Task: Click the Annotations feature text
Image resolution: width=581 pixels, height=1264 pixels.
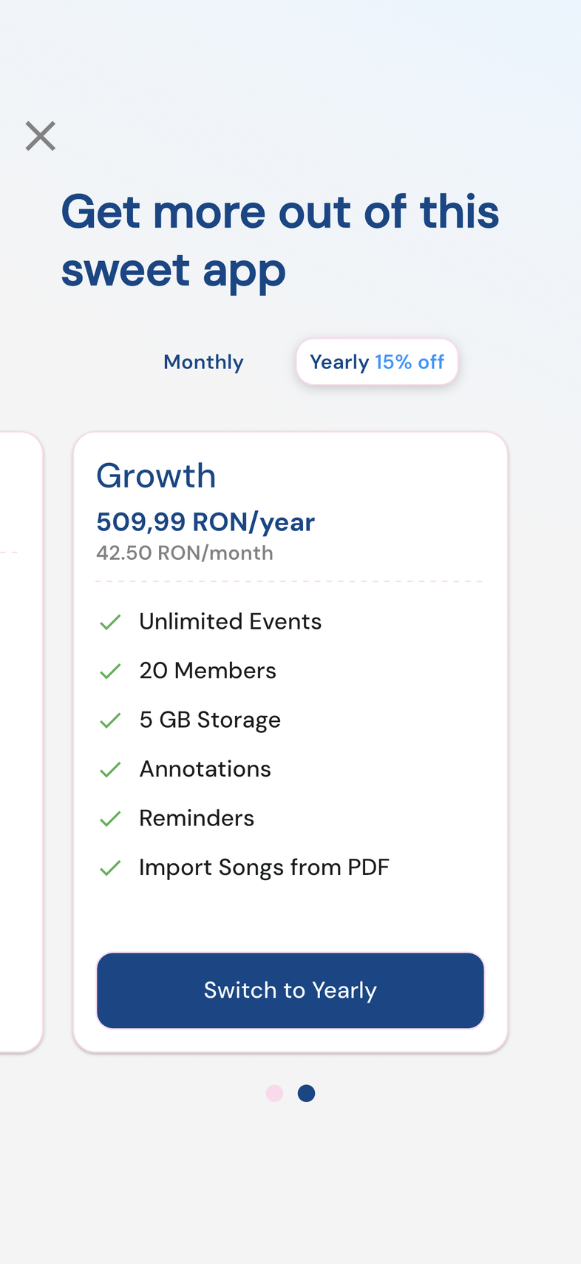Action: [x=205, y=769]
